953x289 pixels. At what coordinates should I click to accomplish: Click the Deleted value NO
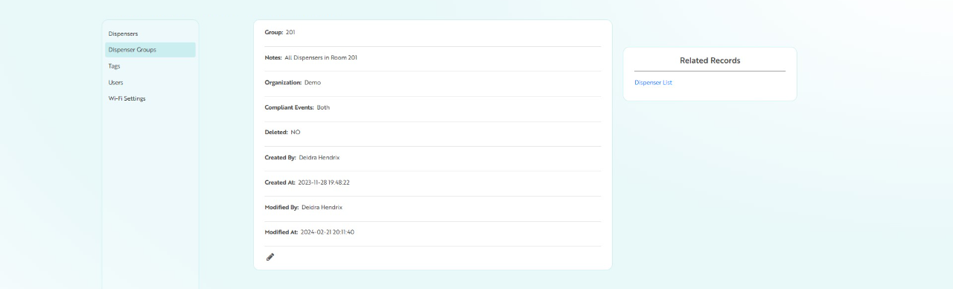click(296, 132)
